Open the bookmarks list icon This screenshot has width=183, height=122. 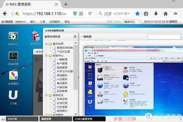coord(146,14)
